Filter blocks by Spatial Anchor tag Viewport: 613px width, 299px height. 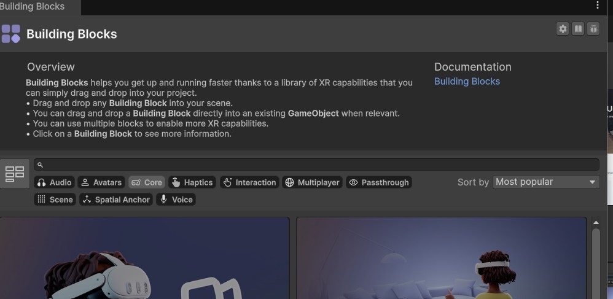click(x=116, y=200)
